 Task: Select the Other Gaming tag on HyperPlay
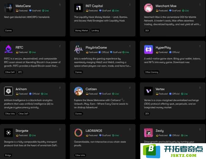[x=152, y=72]
